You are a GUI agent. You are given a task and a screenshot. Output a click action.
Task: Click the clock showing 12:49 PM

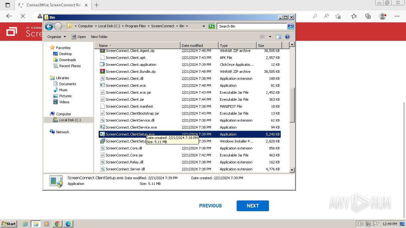click(x=390, y=224)
